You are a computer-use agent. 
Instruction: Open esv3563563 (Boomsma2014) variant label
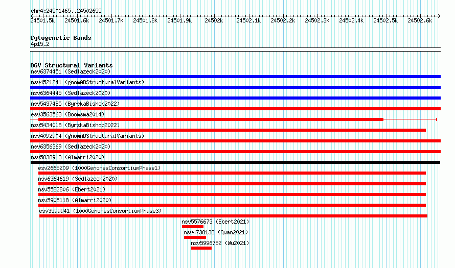point(67,114)
